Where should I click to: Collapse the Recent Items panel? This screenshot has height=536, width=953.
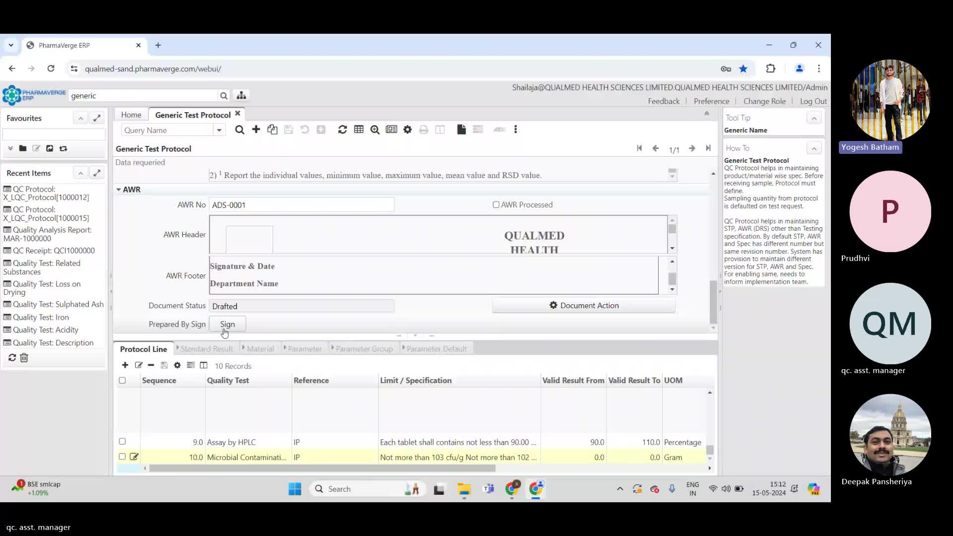(80, 173)
